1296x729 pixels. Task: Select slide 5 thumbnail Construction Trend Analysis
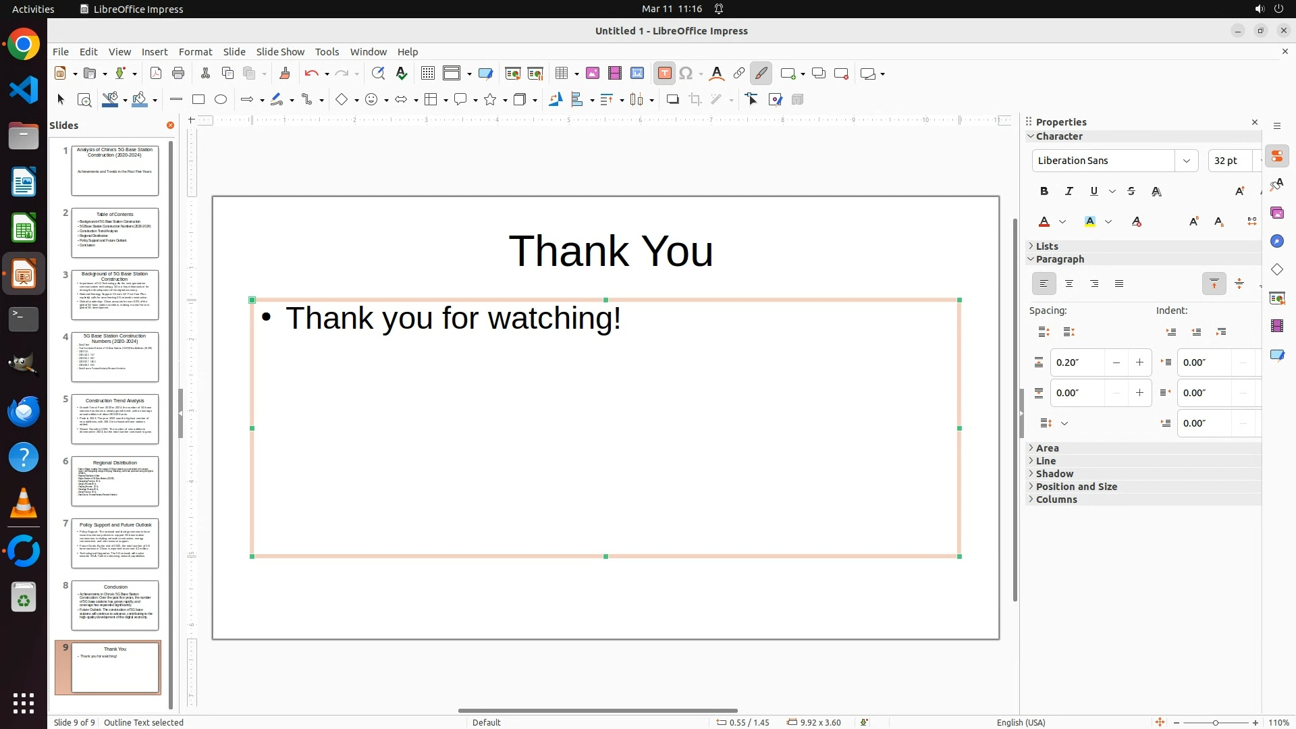tap(115, 419)
